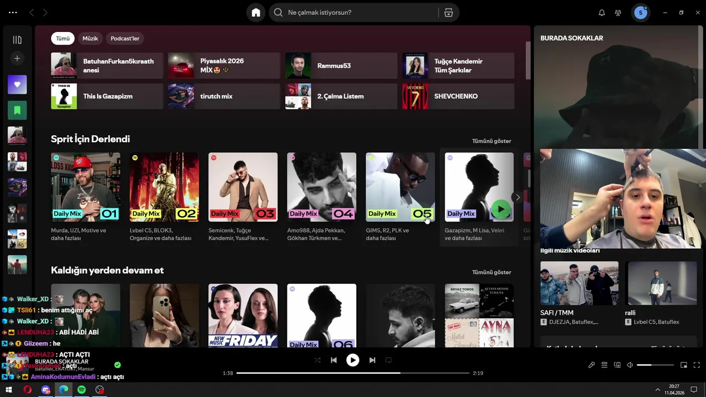This screenshot has width=706, height=397.
Task: Open the notifications bell
Action: pos(602,13)
